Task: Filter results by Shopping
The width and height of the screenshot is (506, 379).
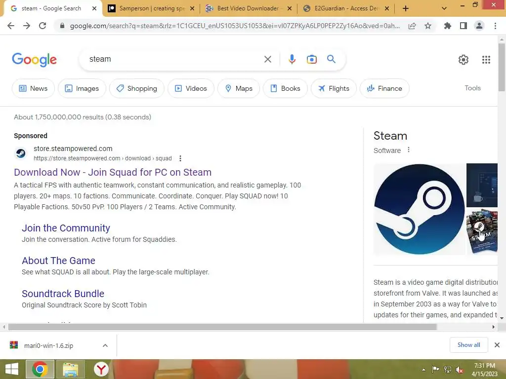Action: (137, 88)
